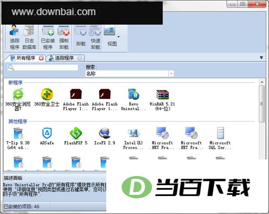
Task: Expand the 视图 dropdown arrow
Action: 118,37
